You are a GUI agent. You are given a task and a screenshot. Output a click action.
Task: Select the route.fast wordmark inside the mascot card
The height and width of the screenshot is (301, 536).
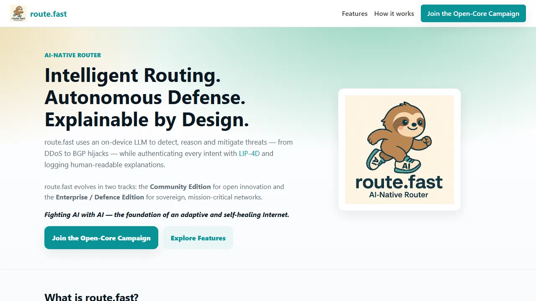click(x=399, y=182)
